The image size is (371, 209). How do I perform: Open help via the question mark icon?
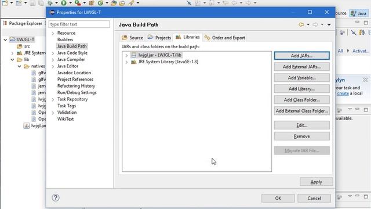tap(56, 197)
